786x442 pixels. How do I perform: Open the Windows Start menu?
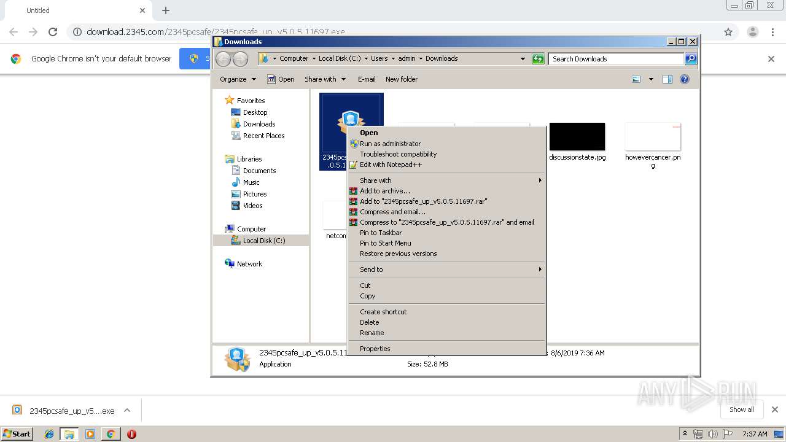click(x=17, y=434)
